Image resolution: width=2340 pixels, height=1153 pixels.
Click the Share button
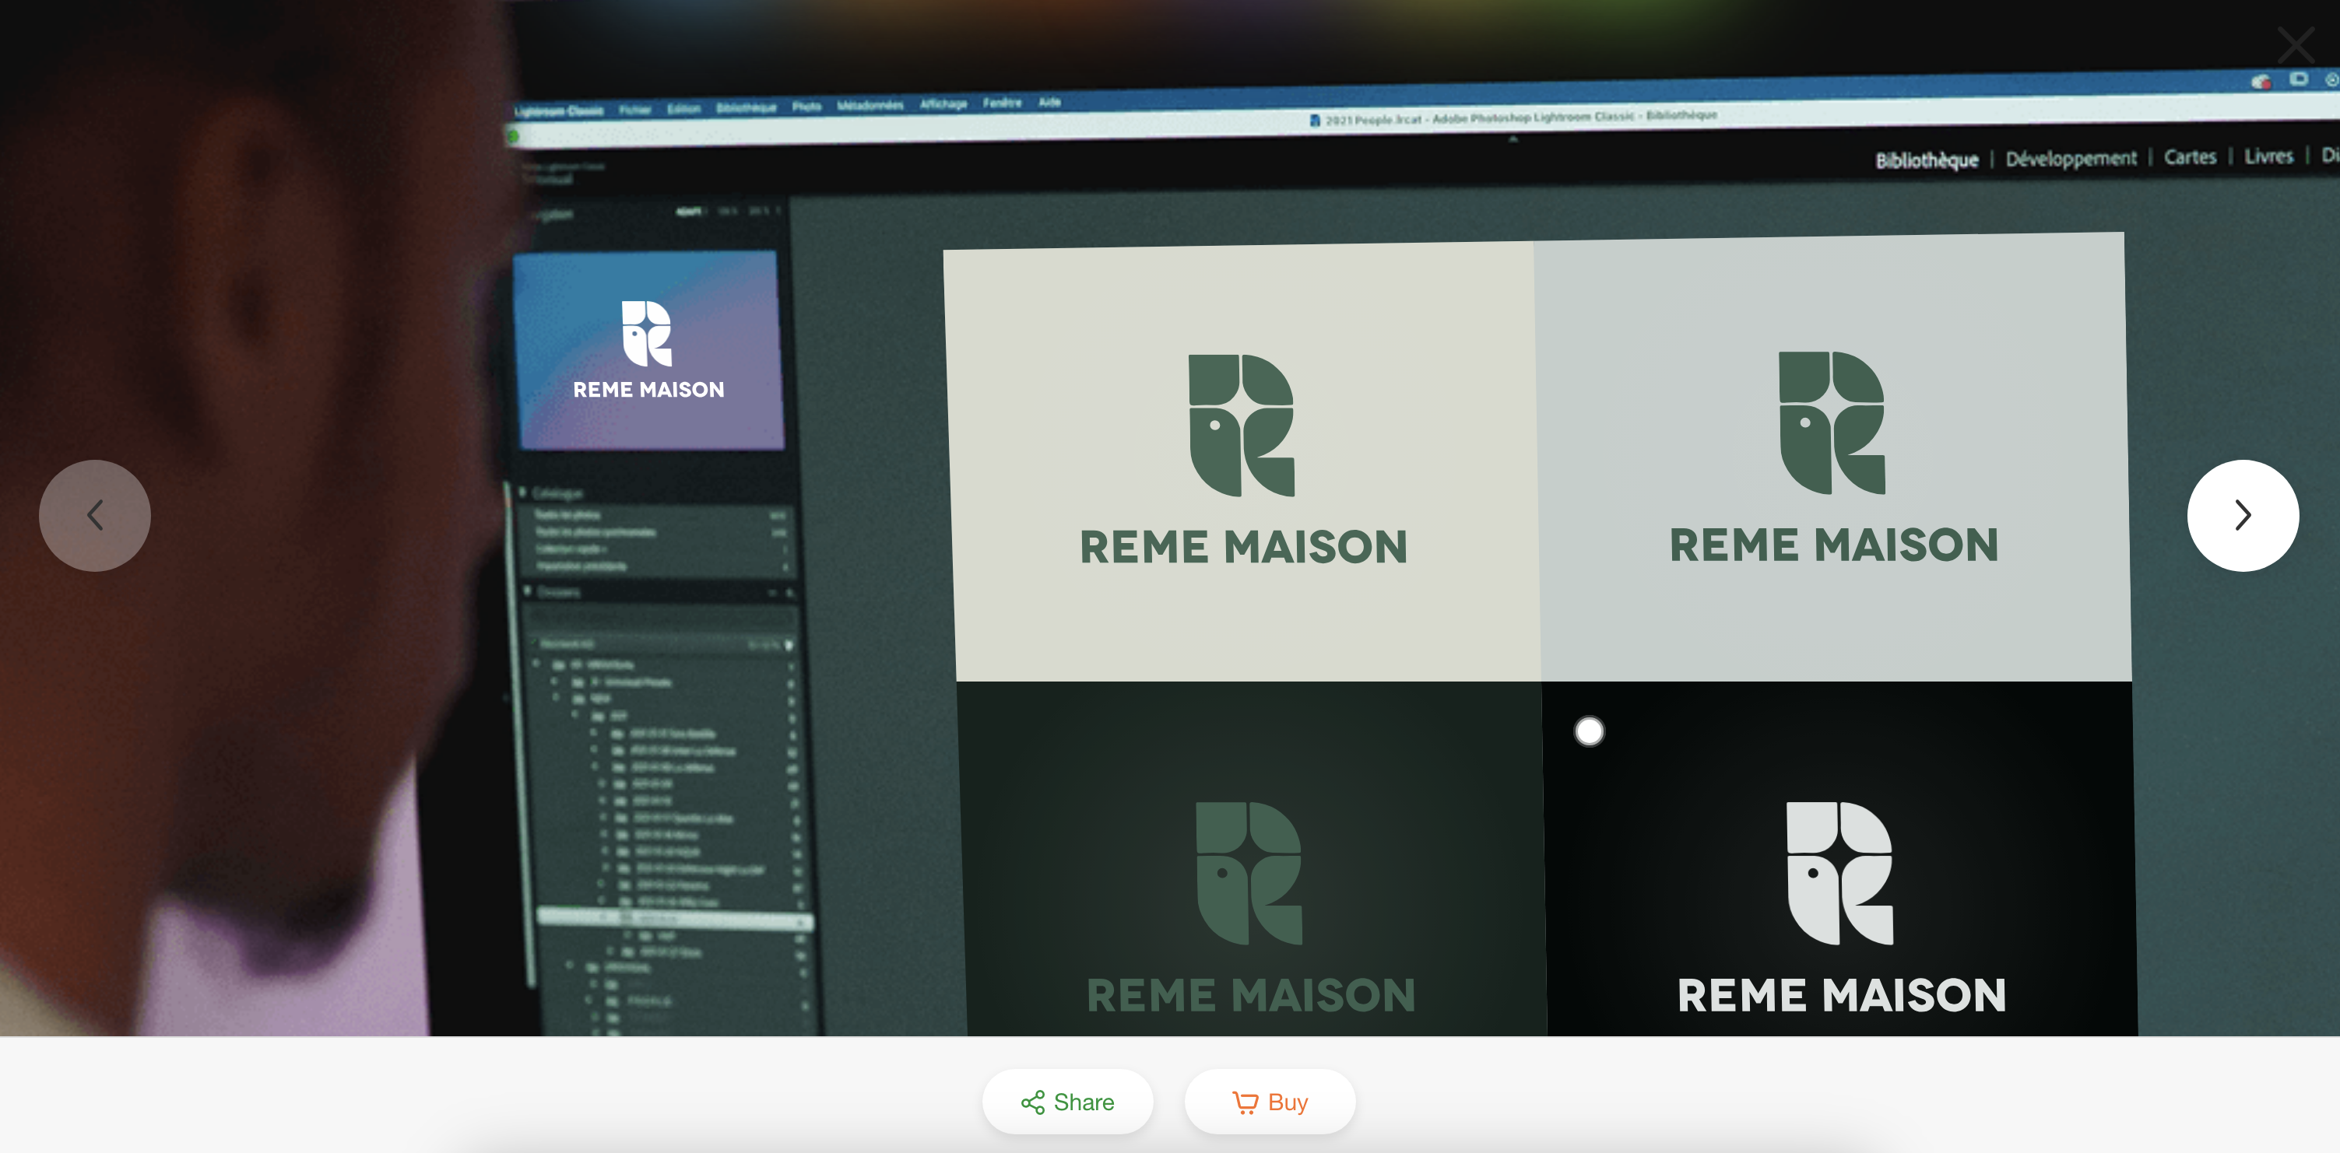point(1067,1101)
